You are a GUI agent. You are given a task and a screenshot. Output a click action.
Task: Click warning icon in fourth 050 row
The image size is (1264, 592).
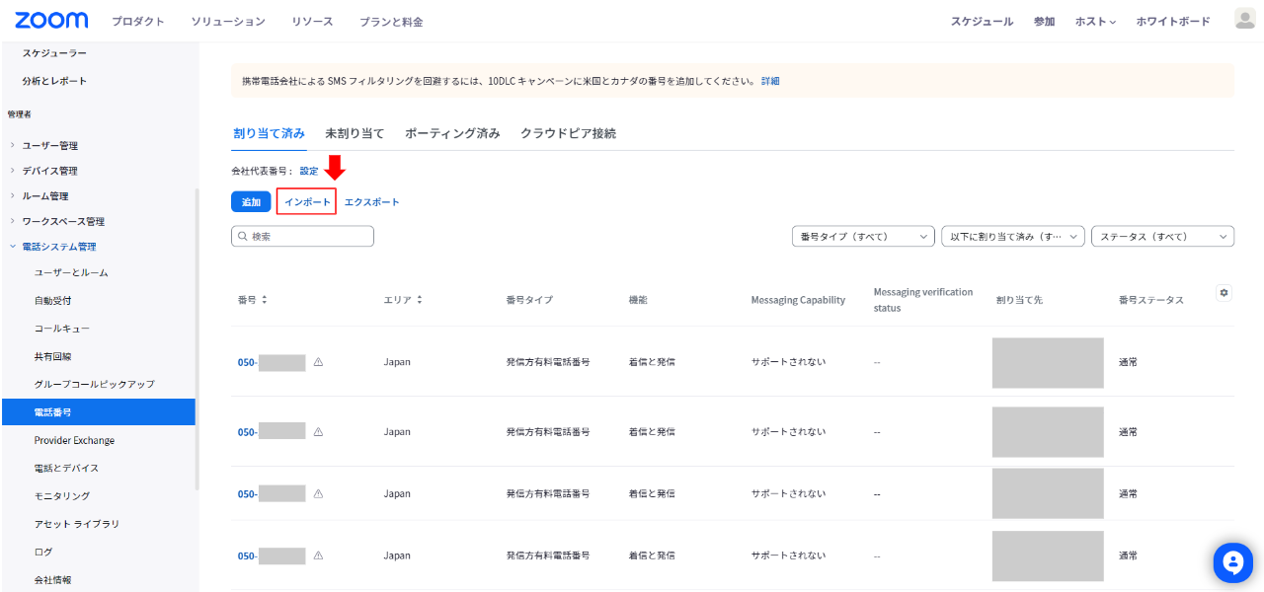point(318,555)
